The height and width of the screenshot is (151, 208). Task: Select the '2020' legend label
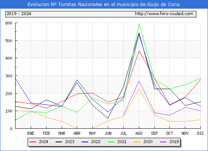[148, 142]
